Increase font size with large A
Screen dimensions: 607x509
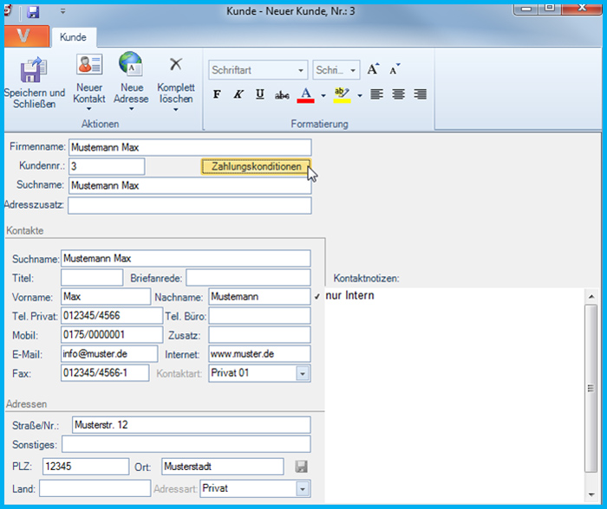(373, 69)
